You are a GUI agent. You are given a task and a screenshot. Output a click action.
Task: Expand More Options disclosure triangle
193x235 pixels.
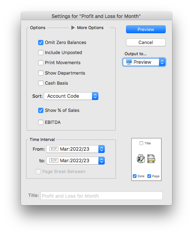pyautogui.click(x=73, y=28)
